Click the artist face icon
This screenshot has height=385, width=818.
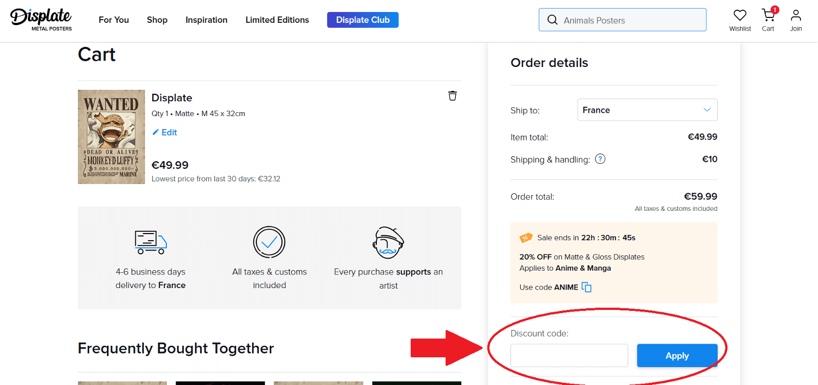click(x=388, y=242)
